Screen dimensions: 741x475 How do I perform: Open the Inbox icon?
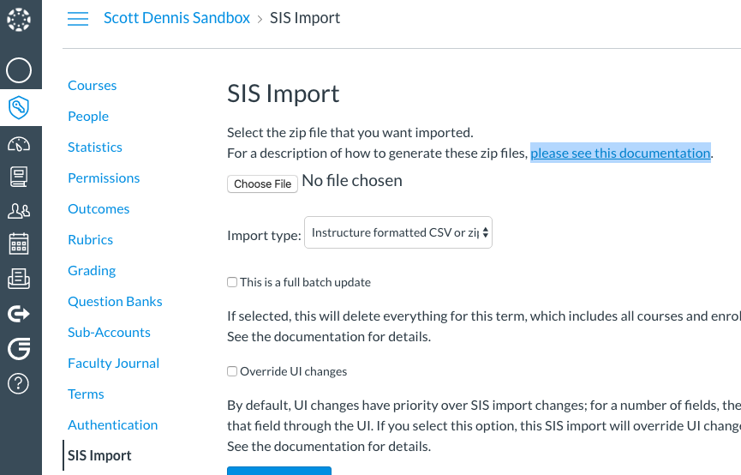[x=19, y=278]
